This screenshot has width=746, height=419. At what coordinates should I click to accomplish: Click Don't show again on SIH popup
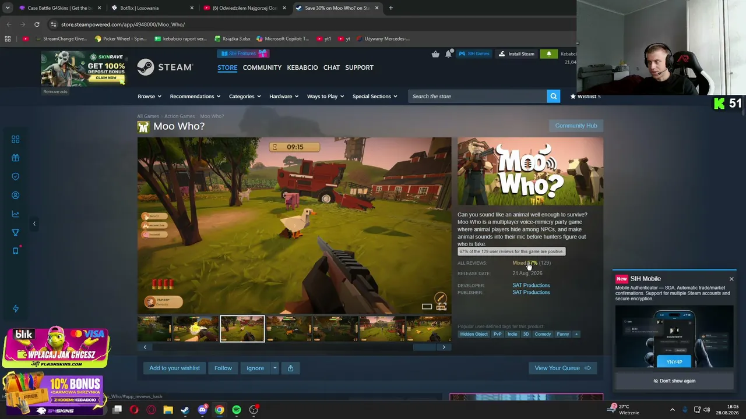click(x=674, y=381)
